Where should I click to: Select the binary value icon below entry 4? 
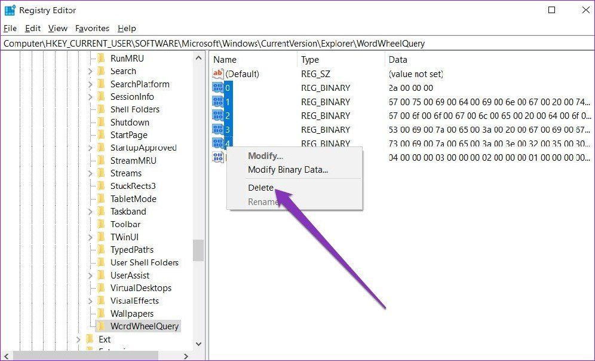[218, 157]
